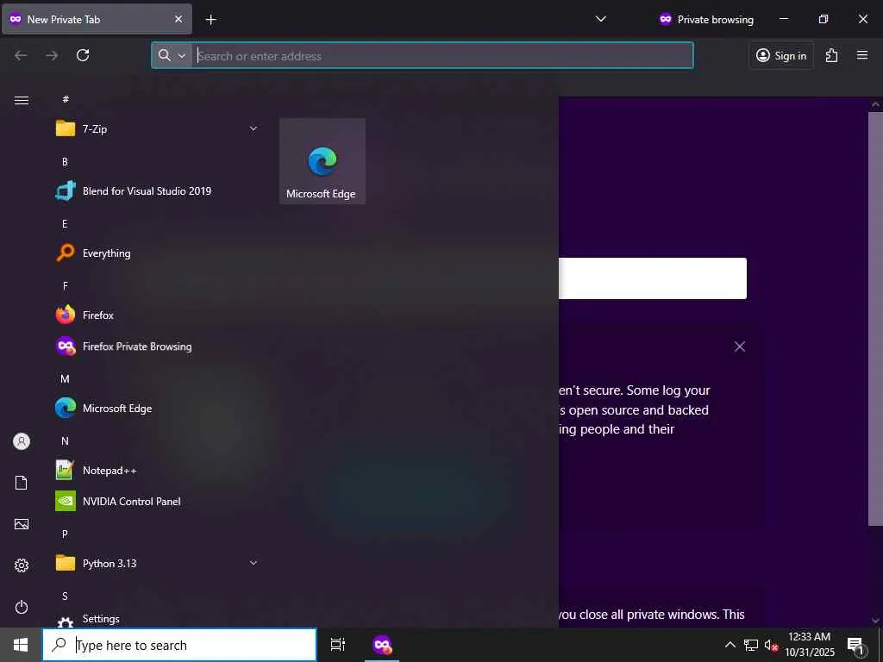The image size is (883, 662).
Task: Open the notification center icon
Action: tap(855, 645)
